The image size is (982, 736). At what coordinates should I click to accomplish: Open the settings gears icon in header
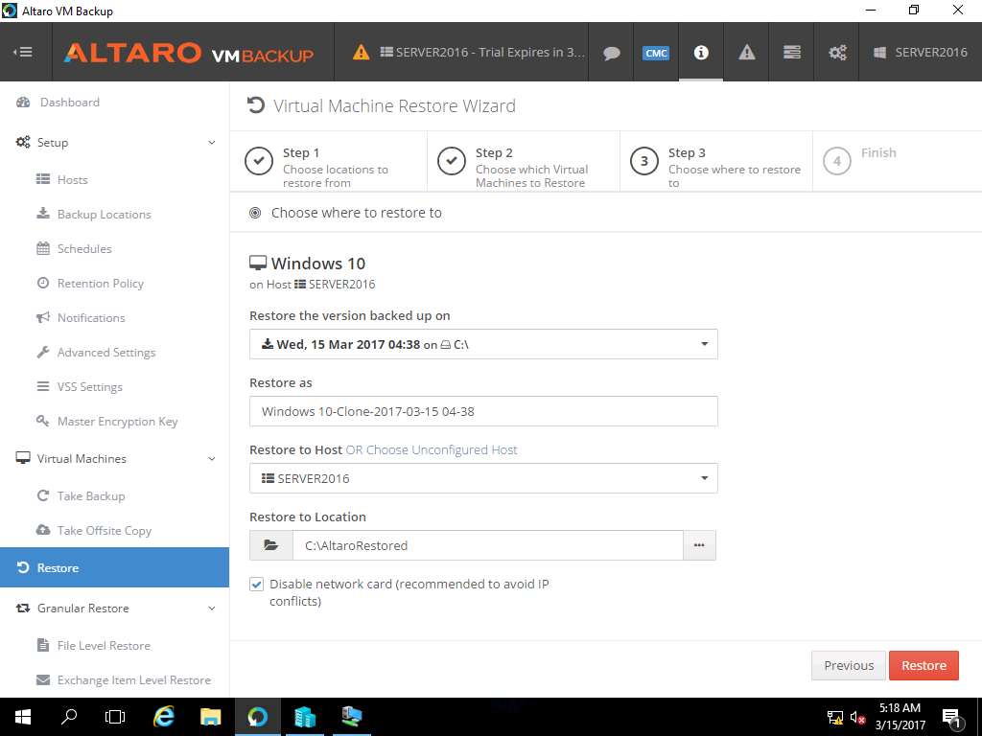coord(837,52)
